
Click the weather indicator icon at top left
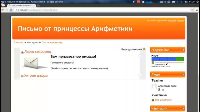coord(3,5)
